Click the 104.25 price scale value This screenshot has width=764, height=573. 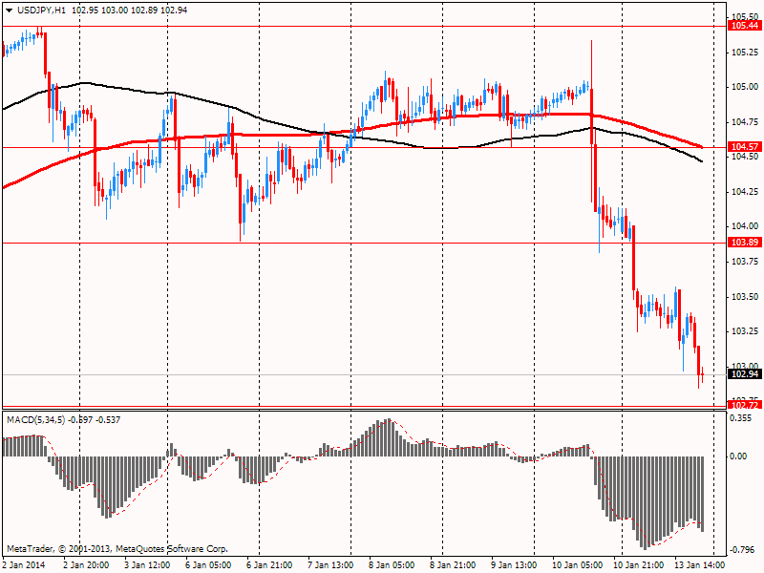(x=745, y=192)
